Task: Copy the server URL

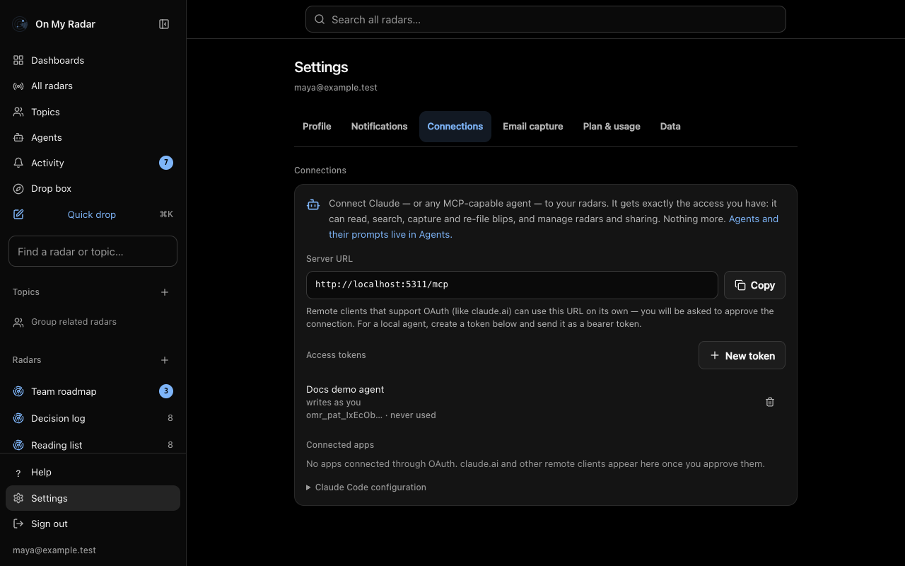Action: pos(754,285)
